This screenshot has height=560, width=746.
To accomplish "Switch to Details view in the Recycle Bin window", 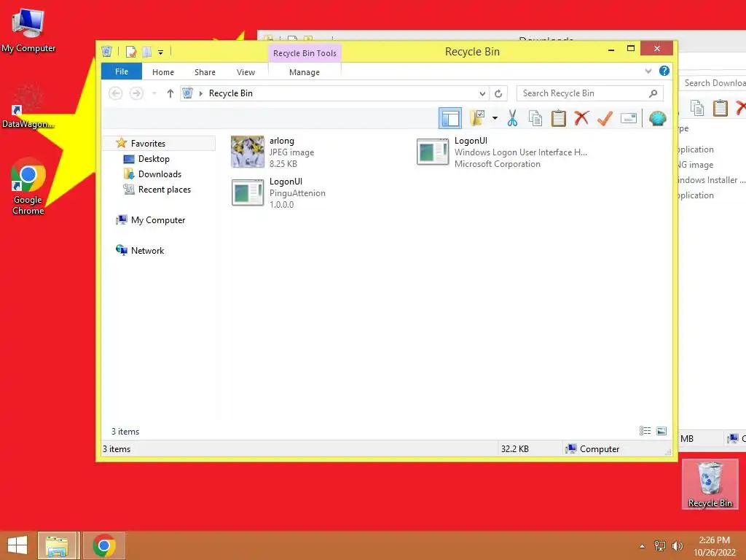I will tap(645, 431).
